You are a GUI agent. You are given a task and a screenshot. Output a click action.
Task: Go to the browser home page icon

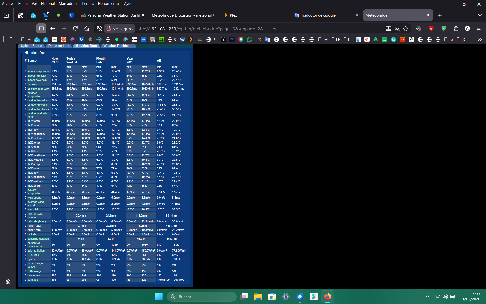pos(87,29)
